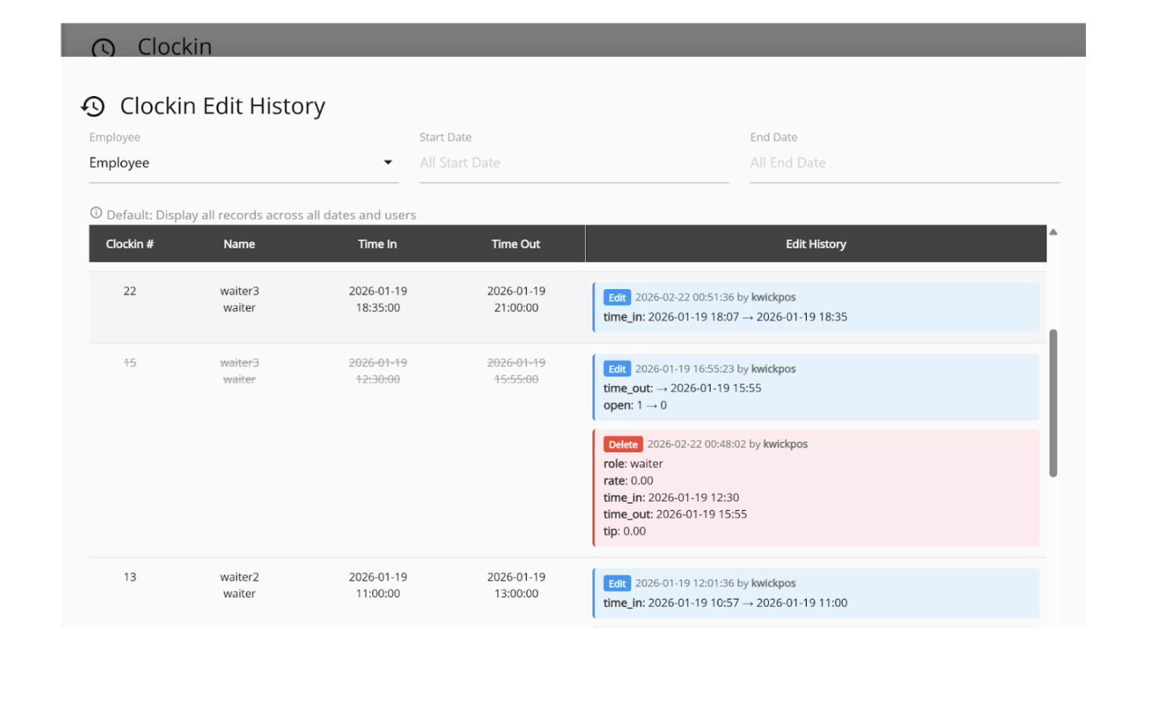Click the Name column header
The image size is (1176, 713).
tap(239, 244)
